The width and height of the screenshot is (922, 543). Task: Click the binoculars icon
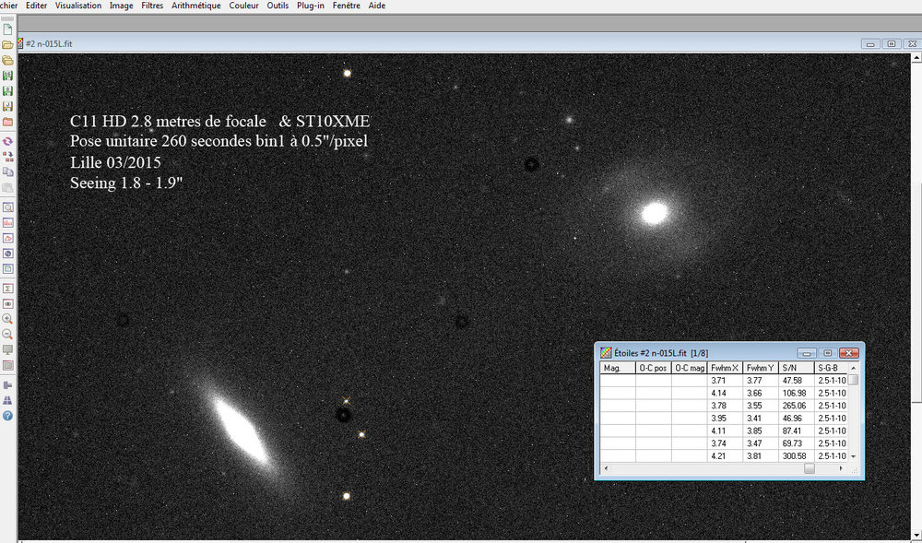[x=7, y=400]
